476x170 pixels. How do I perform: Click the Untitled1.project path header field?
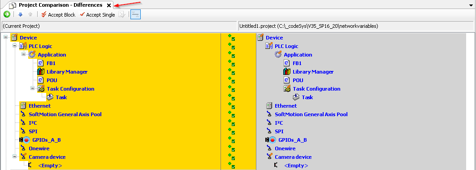click(x=356, y=26)
